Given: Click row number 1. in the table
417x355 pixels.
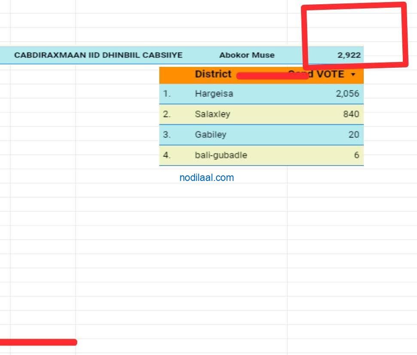Looking at the screenshot, I should (167, 93).
